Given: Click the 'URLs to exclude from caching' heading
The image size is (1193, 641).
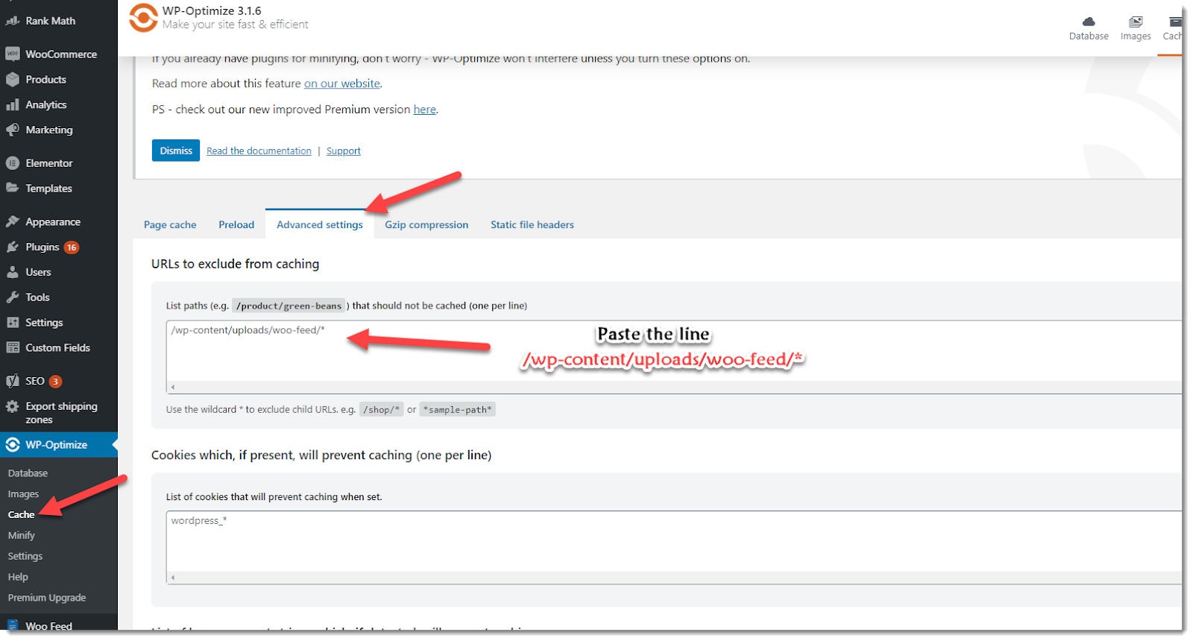Looking at the screenshot, I should click(235, 264).
